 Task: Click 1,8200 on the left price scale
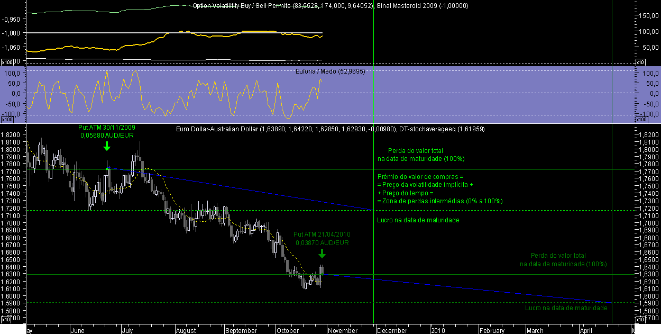point(12,136)
